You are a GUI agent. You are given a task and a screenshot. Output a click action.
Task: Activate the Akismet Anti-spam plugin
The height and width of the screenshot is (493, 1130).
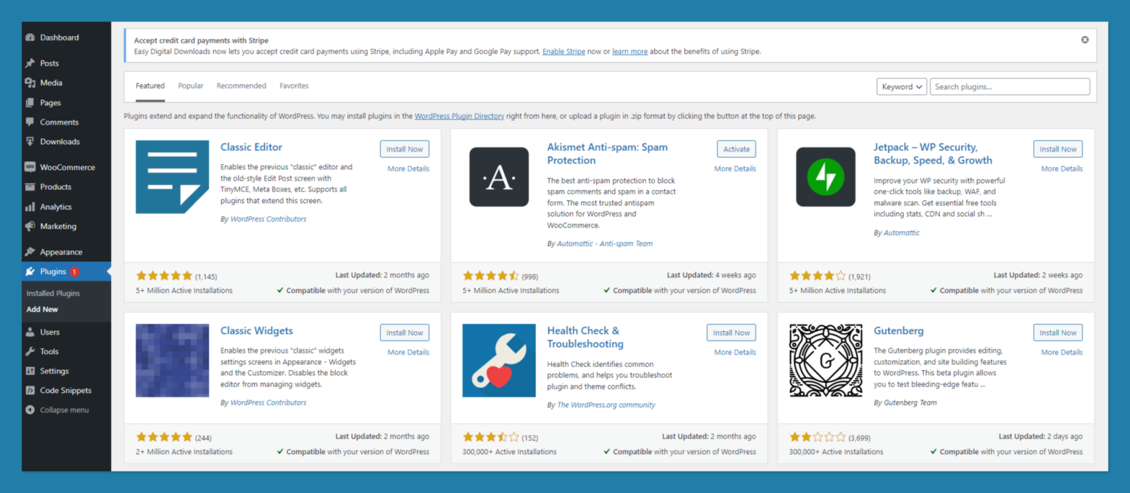[736, 149]
